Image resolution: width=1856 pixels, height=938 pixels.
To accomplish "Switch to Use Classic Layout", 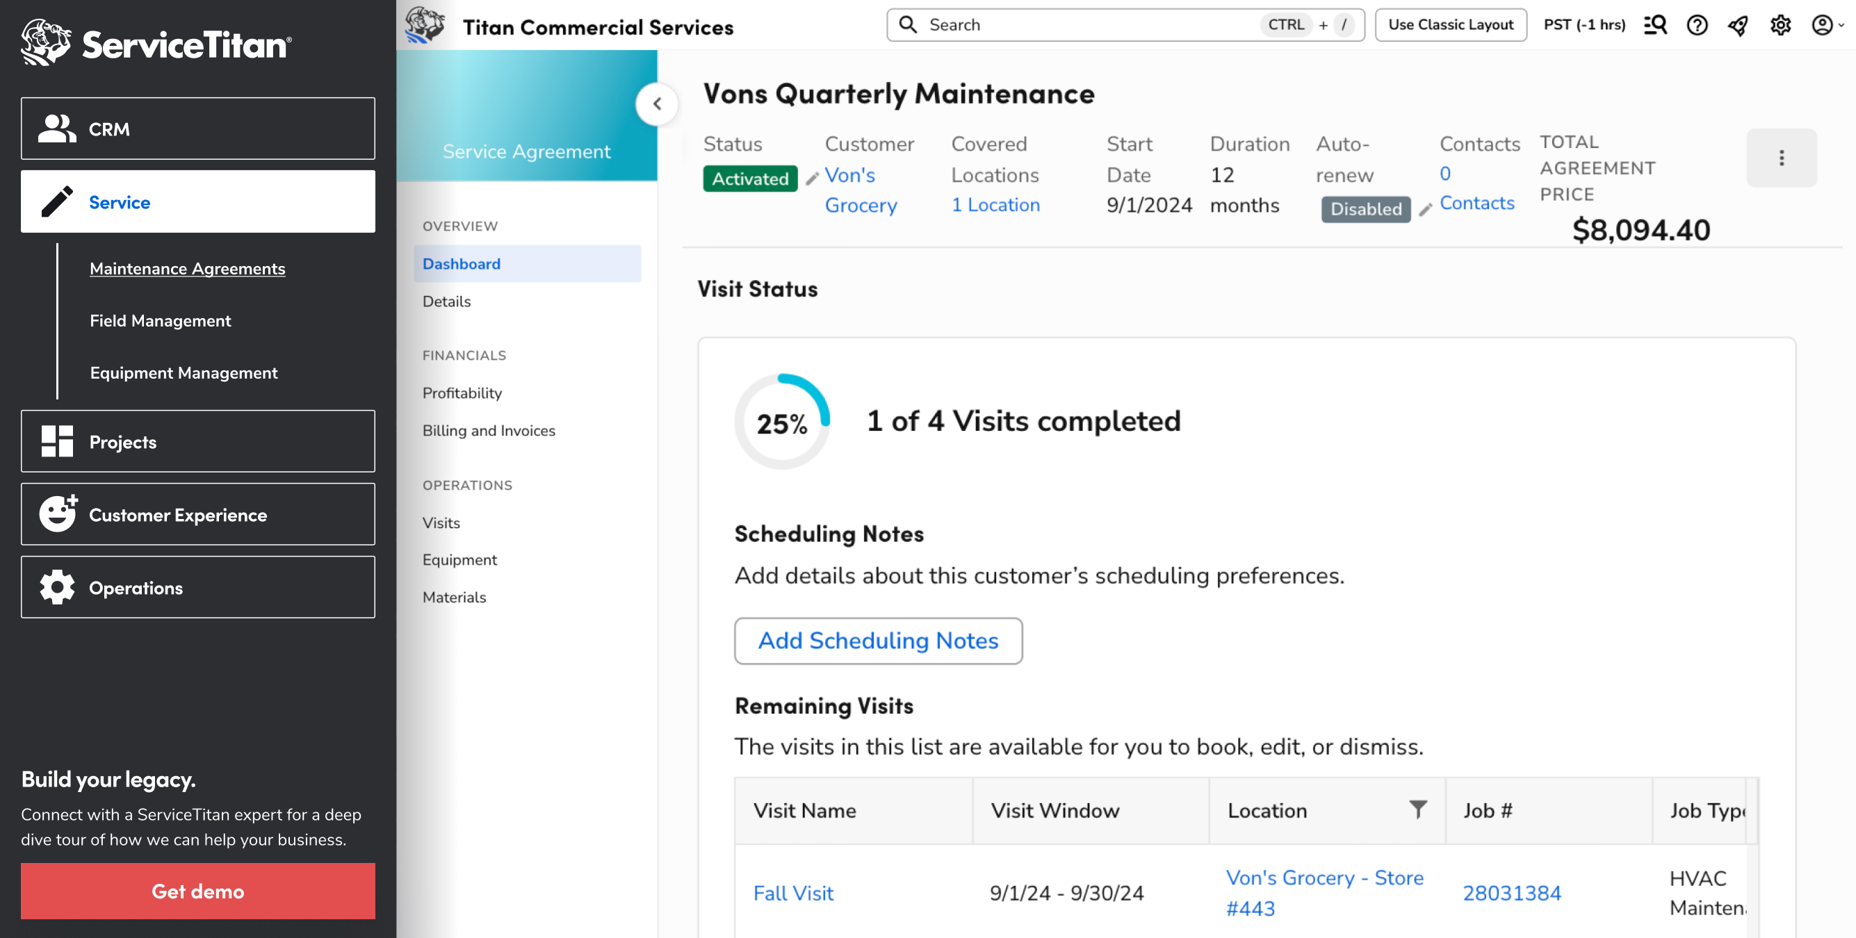I will click(x=1449, y=25).
